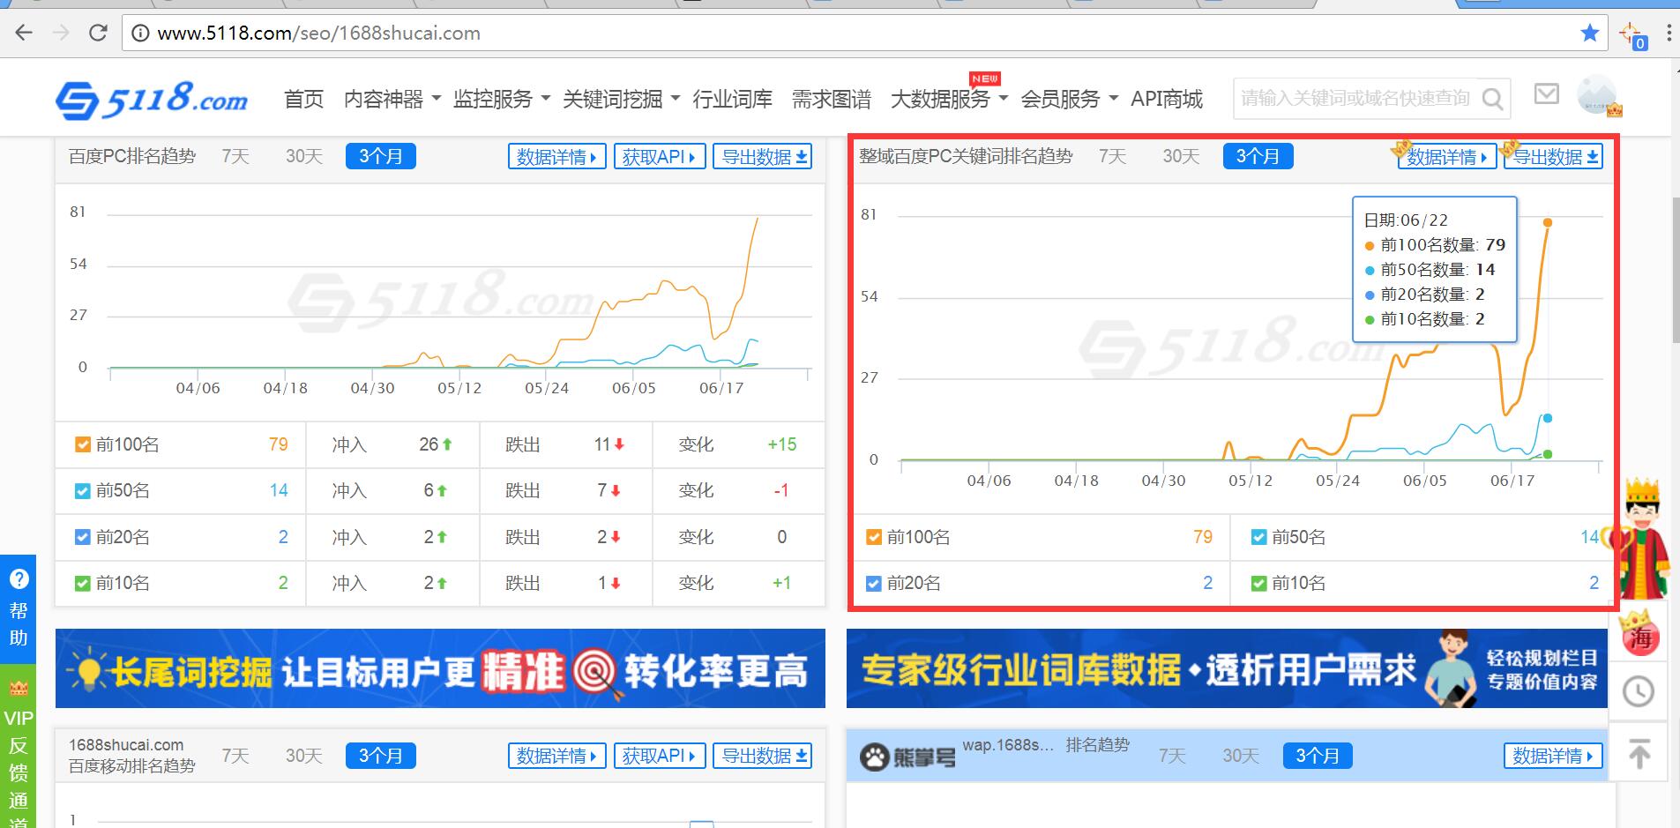The width and height of the screenshot is (1680, 828).
Task: Click the help question mark icon
Action: click(19, 579)
